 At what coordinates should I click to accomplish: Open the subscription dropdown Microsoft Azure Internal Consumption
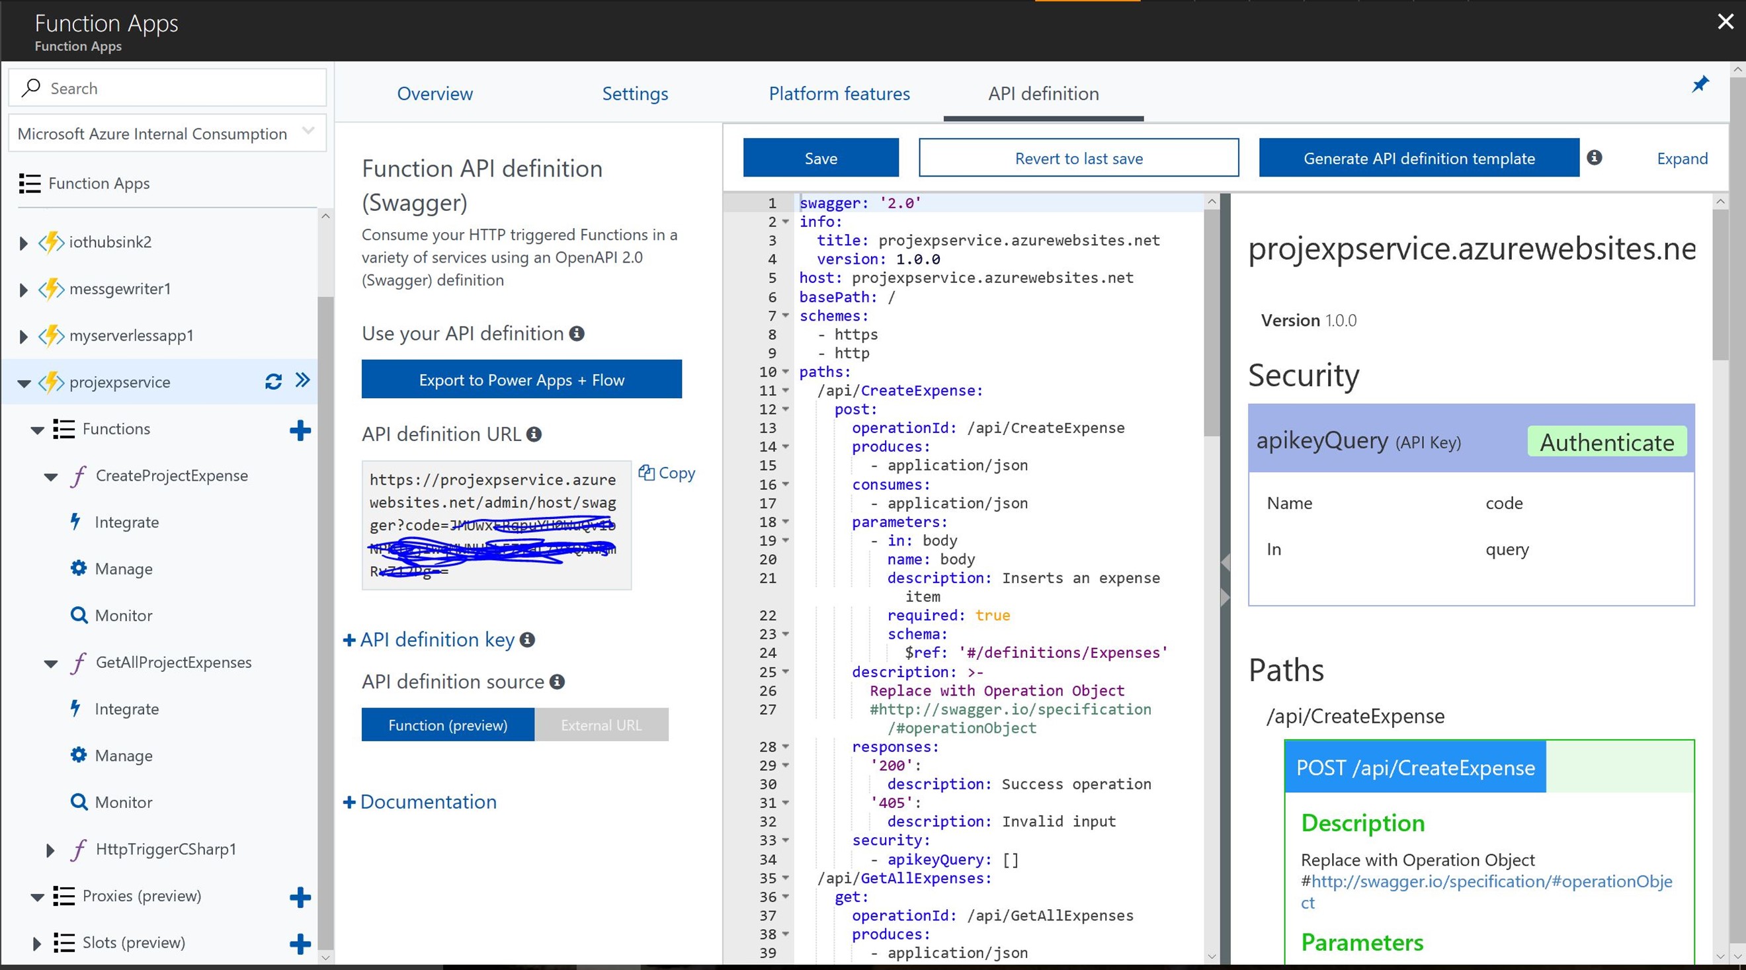tap(167, 134)
